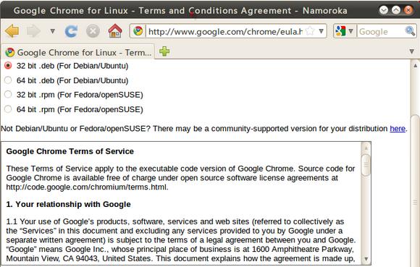Viewport: 420px width, 267px height.
Task: Select 64 bit .rpm radio option
Action: coord(8,109)
